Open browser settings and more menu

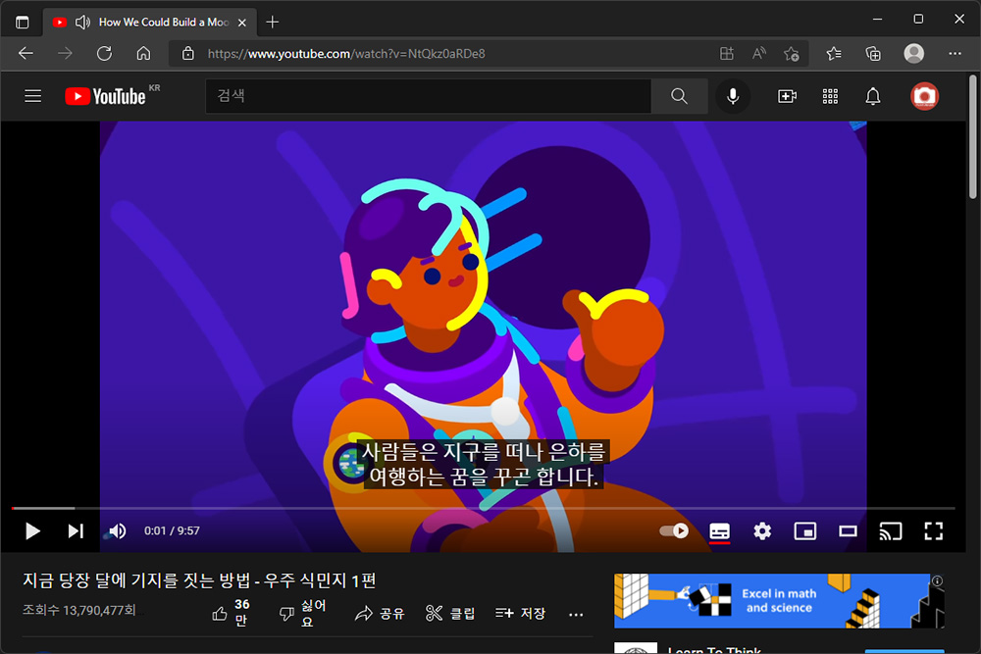pos(955,54)
